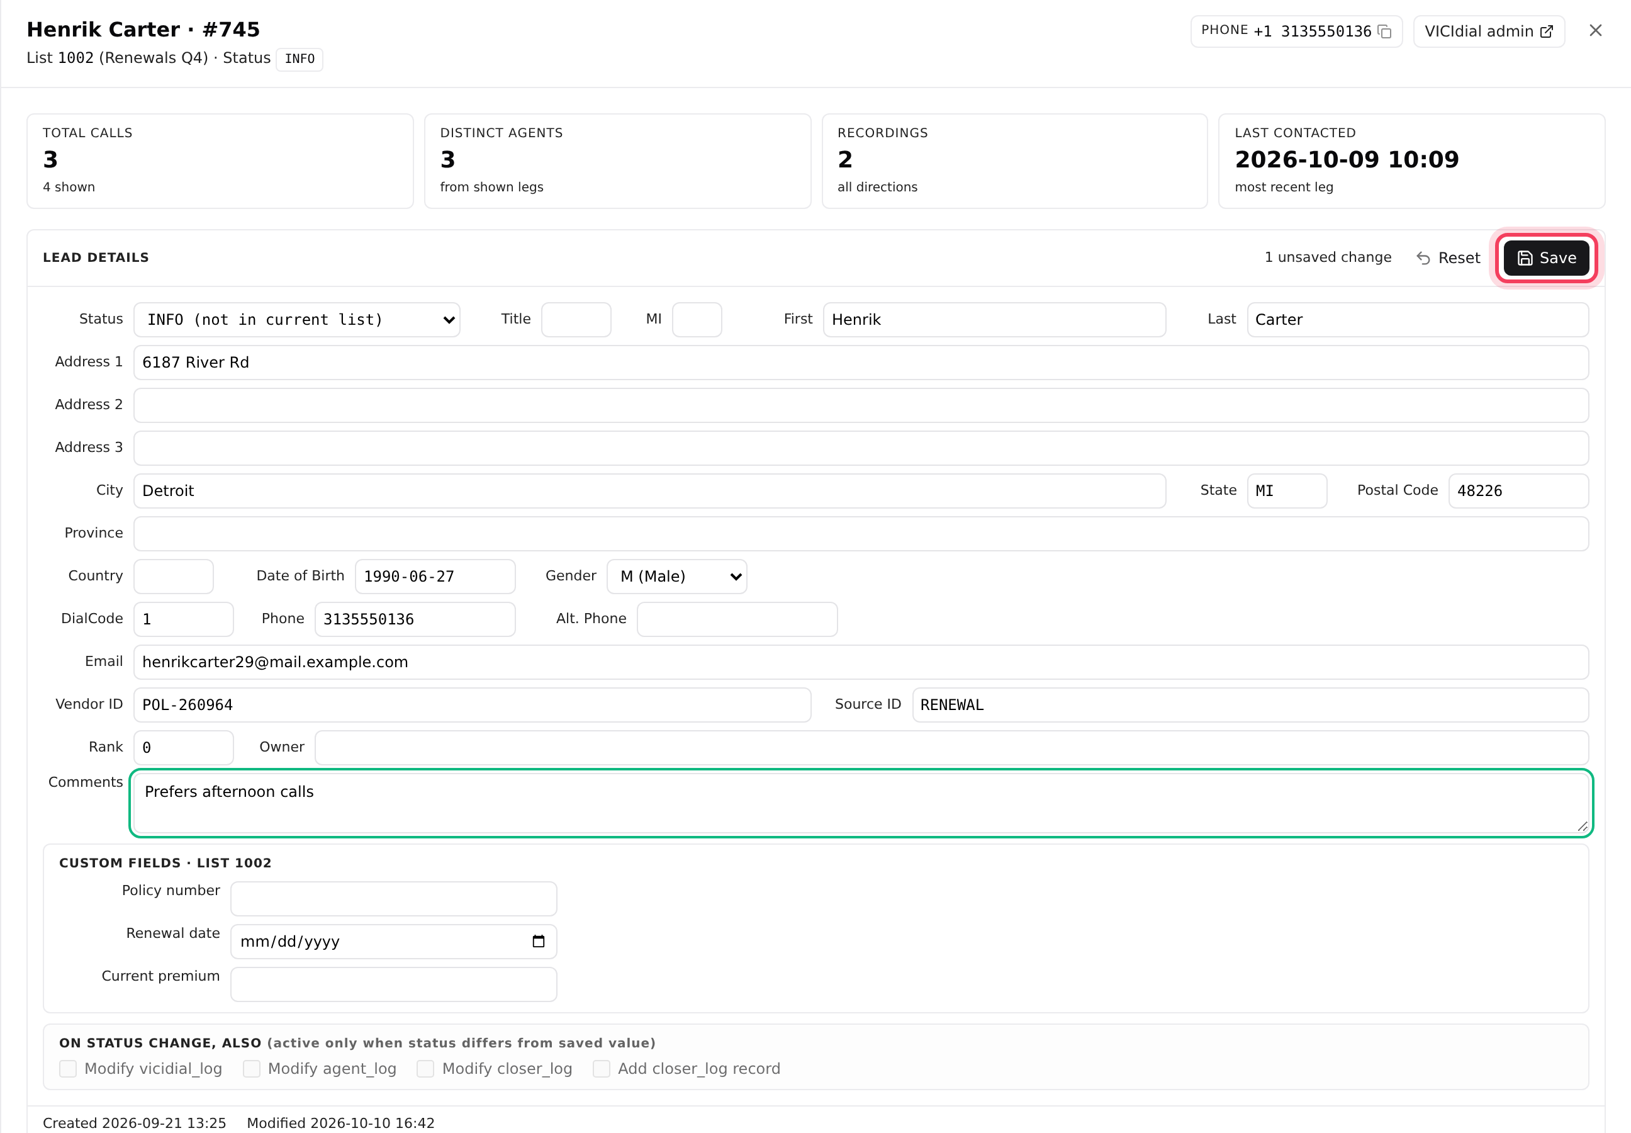
Task: Toggle Add closer_log record checkbox
Action: click(x=601, y=1068)
